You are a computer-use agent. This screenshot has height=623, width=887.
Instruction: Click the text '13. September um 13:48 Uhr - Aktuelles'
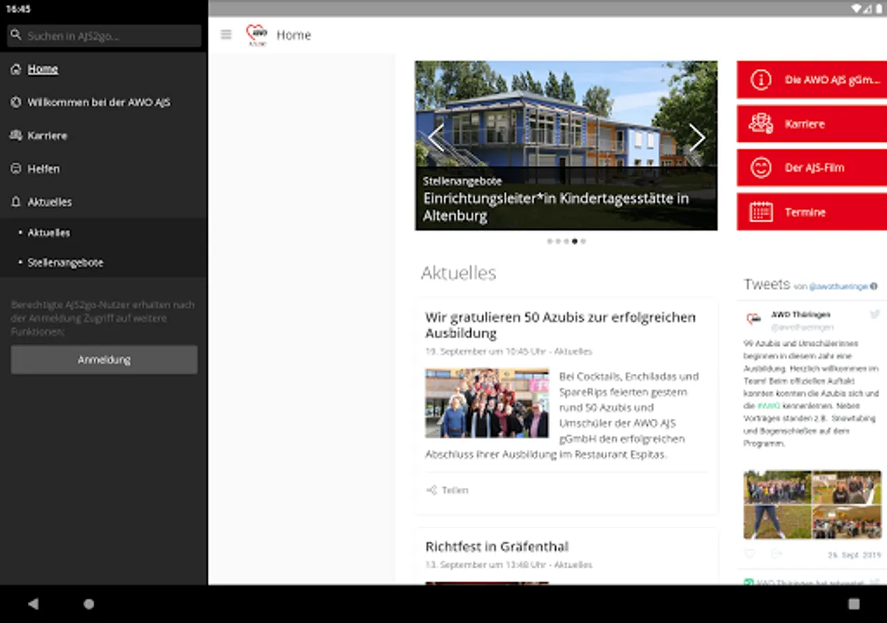509,565
